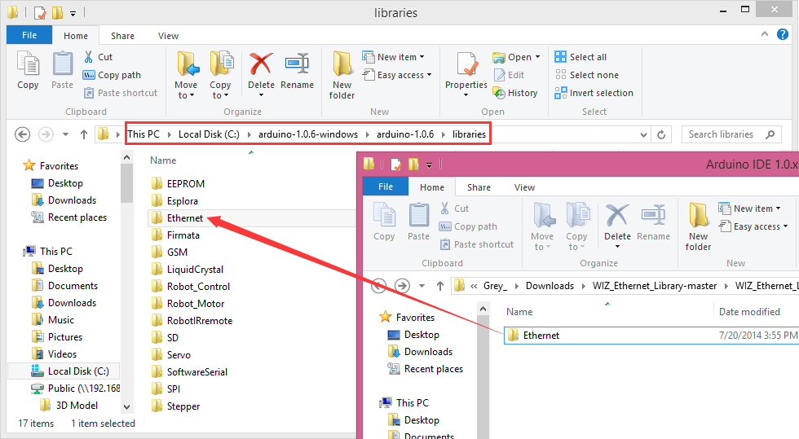Click This PC in libraries address bar
Screen dimensions: 799x439
(143, 134)
